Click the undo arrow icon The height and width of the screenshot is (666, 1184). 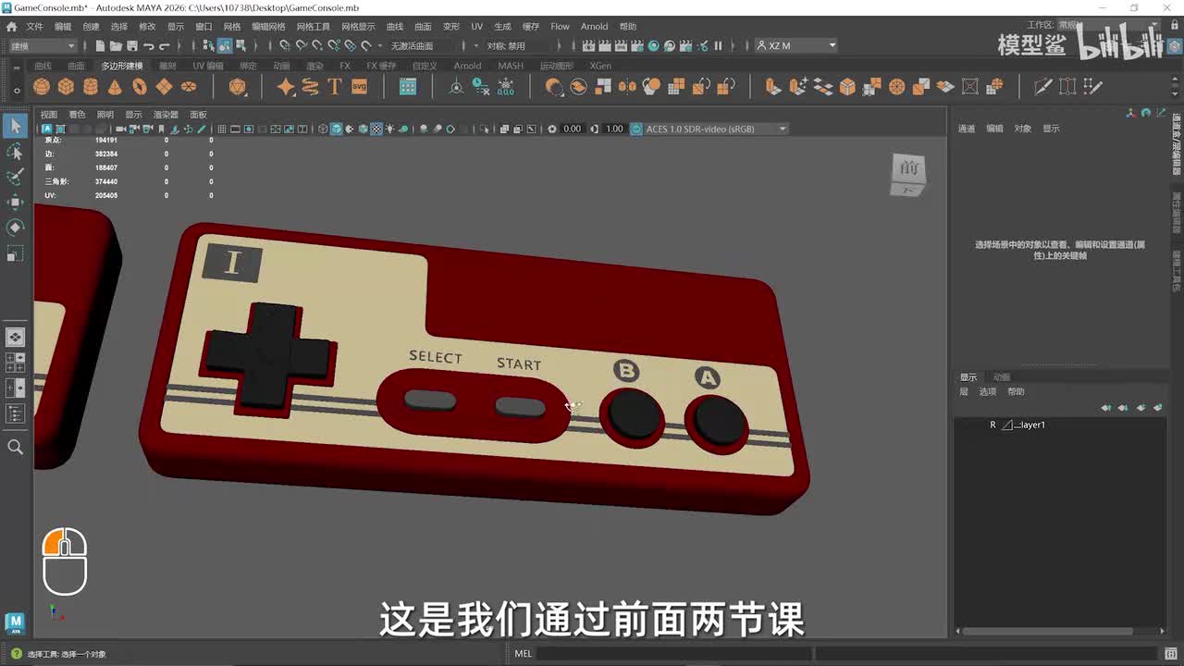(149, 45)
